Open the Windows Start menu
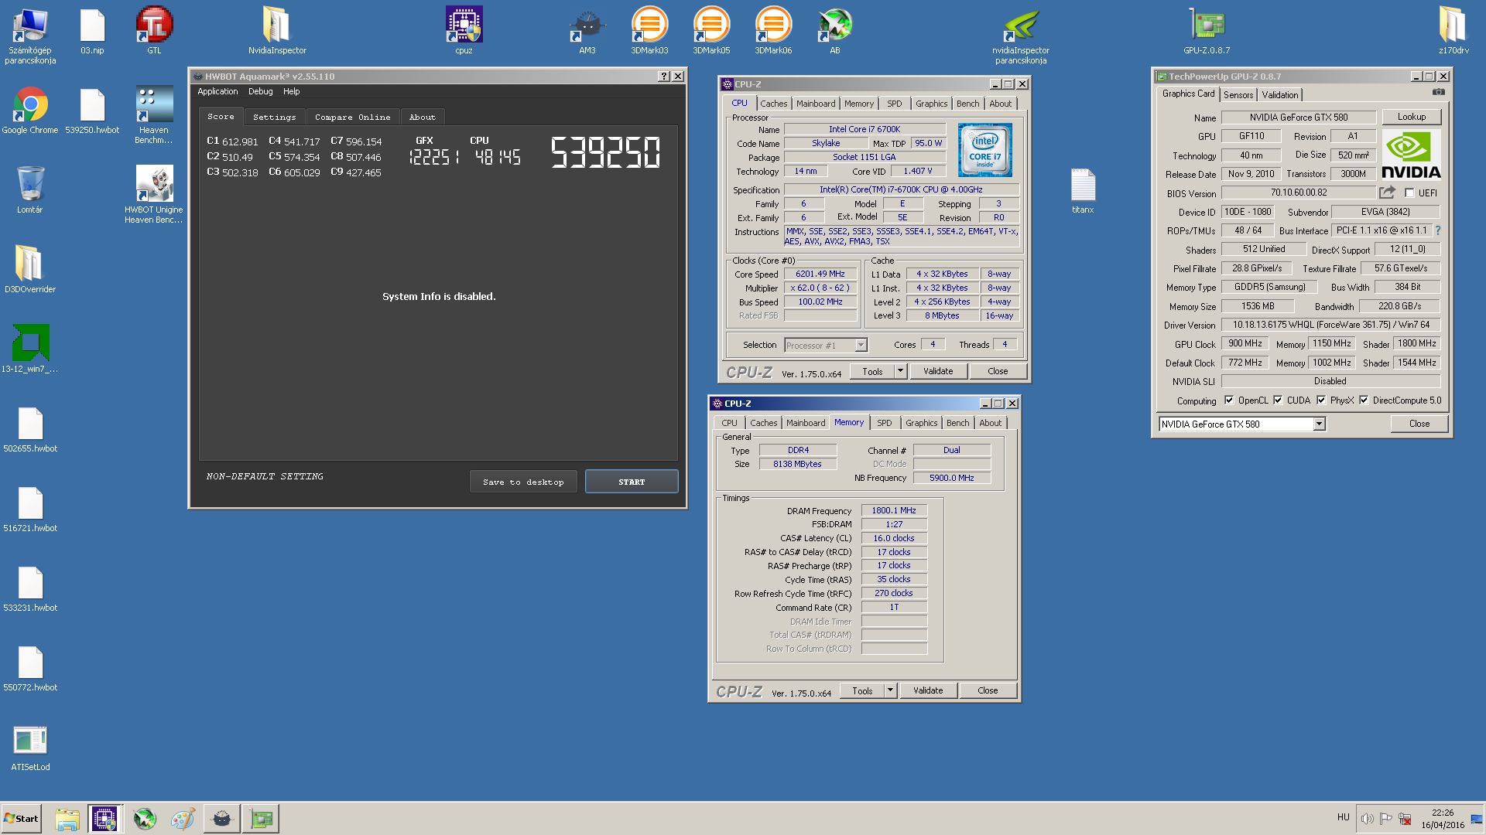 coord(21,819)
